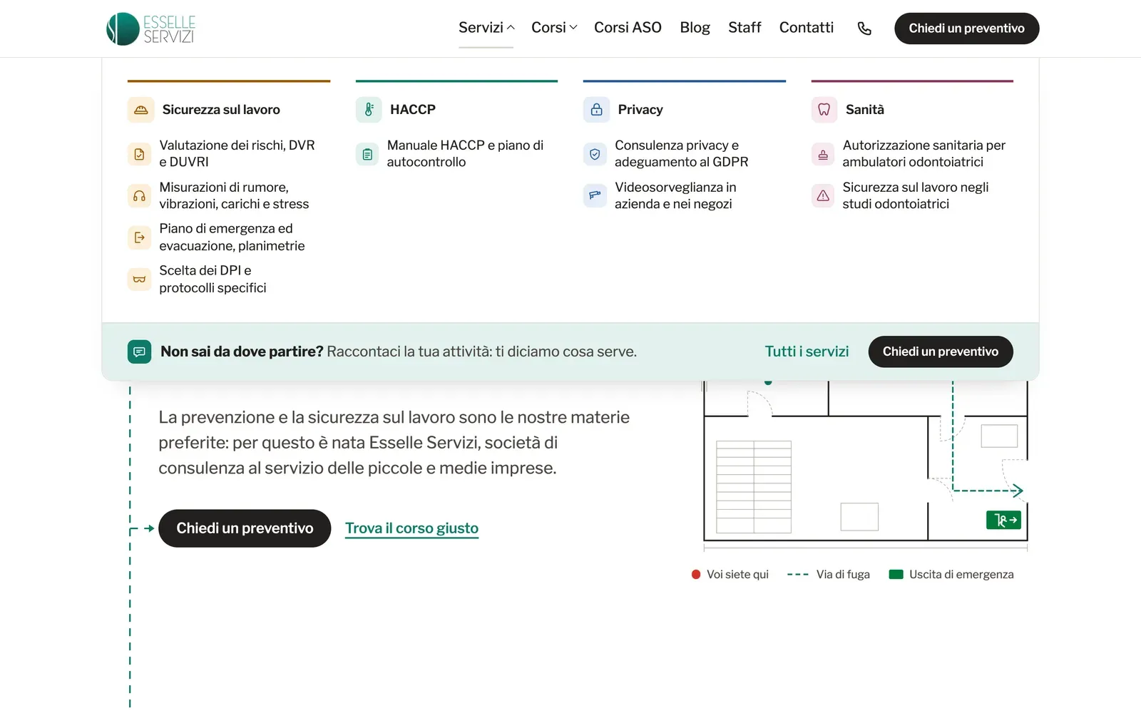This screenshot has width=1141, height=713.
Task: Click the document icon beside Valutazione dei rischi
Action: pos(139,154)
